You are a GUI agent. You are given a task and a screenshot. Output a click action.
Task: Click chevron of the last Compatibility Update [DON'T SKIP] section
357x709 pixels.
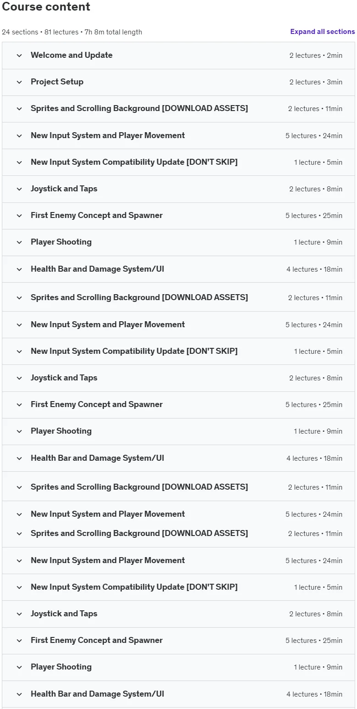click(x=19, y=587)
